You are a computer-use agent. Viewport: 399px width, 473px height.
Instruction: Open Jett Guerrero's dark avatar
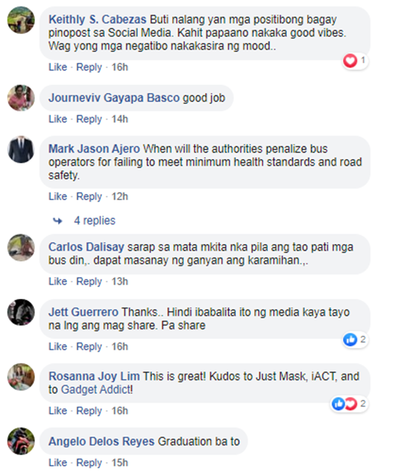pyautogui.click(x=21, y=312)
